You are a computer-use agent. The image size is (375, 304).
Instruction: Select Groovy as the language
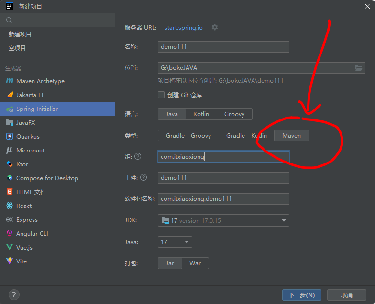click(x=234, y=114)
